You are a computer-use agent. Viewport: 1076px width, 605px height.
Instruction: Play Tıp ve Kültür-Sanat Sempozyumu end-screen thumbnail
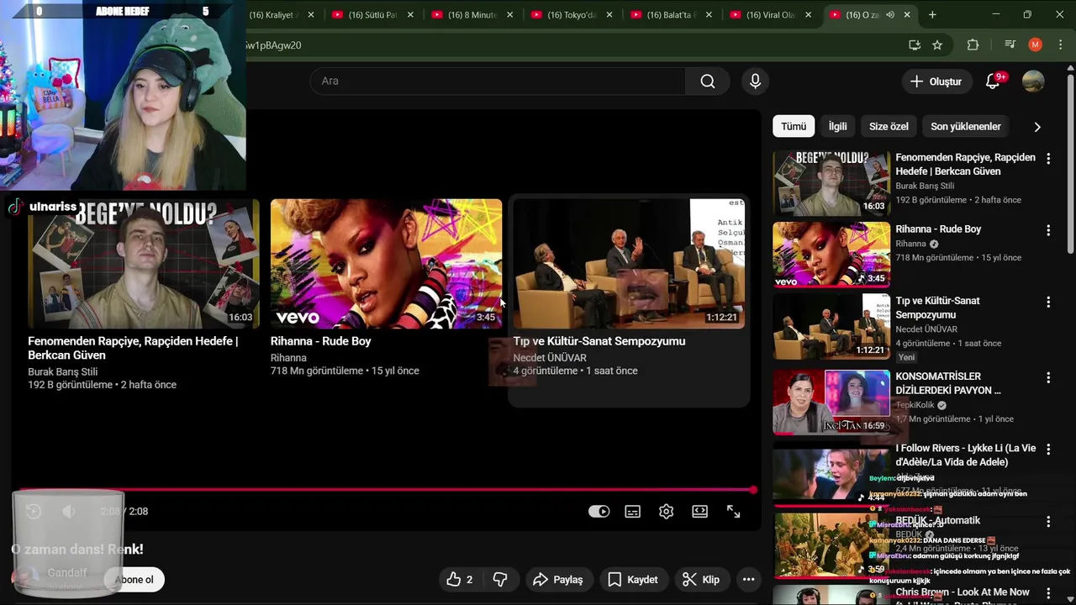coord(629,264)
